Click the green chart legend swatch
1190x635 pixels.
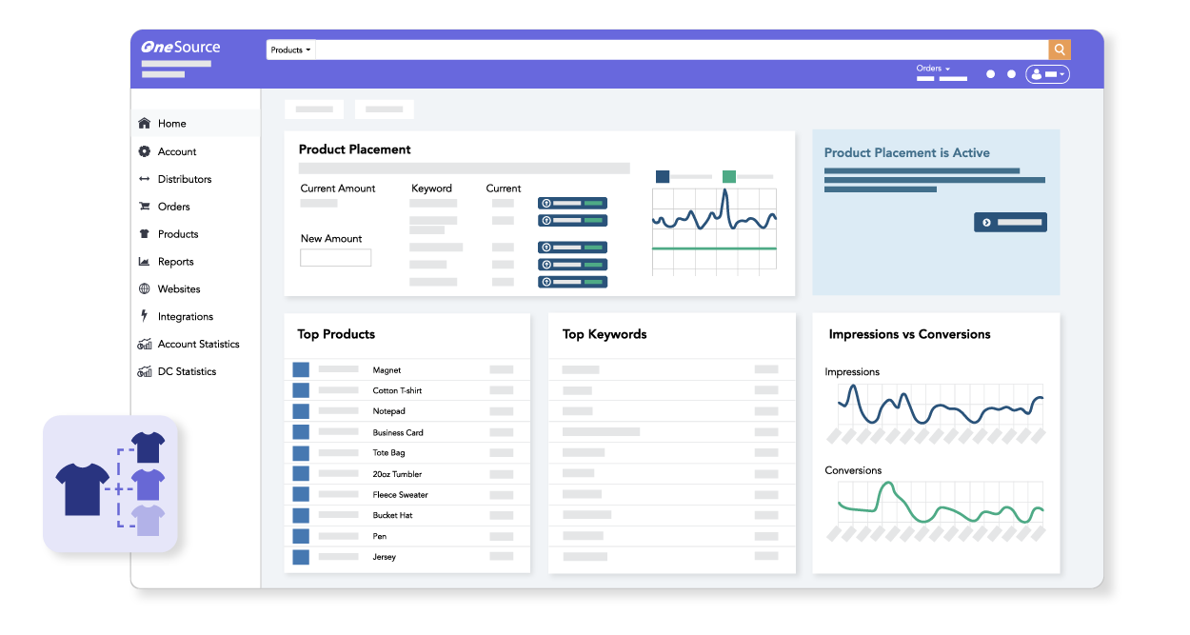729,176
